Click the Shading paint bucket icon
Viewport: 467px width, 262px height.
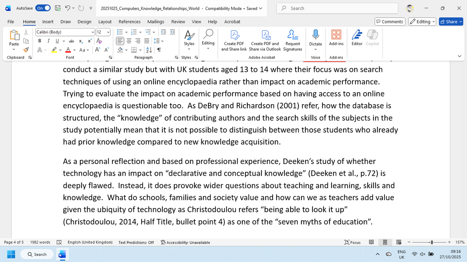coord(120,50)
